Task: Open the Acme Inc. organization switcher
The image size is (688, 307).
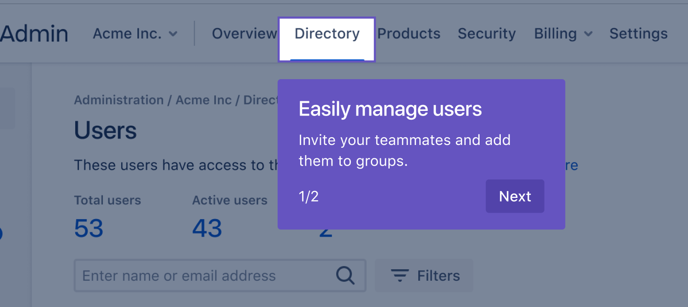Action: pos(135,34)
